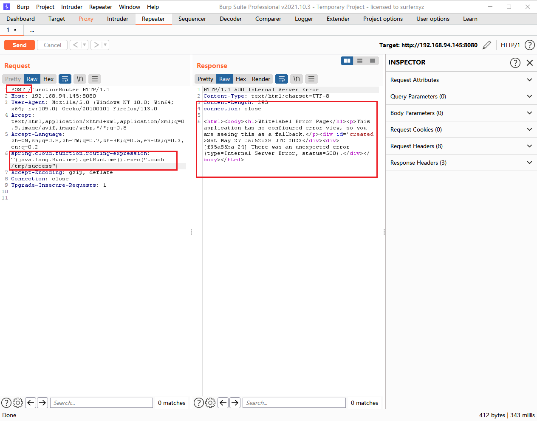Expand Query Parameters section
Viewport: 537px width, 421px height.
[461, 96]
